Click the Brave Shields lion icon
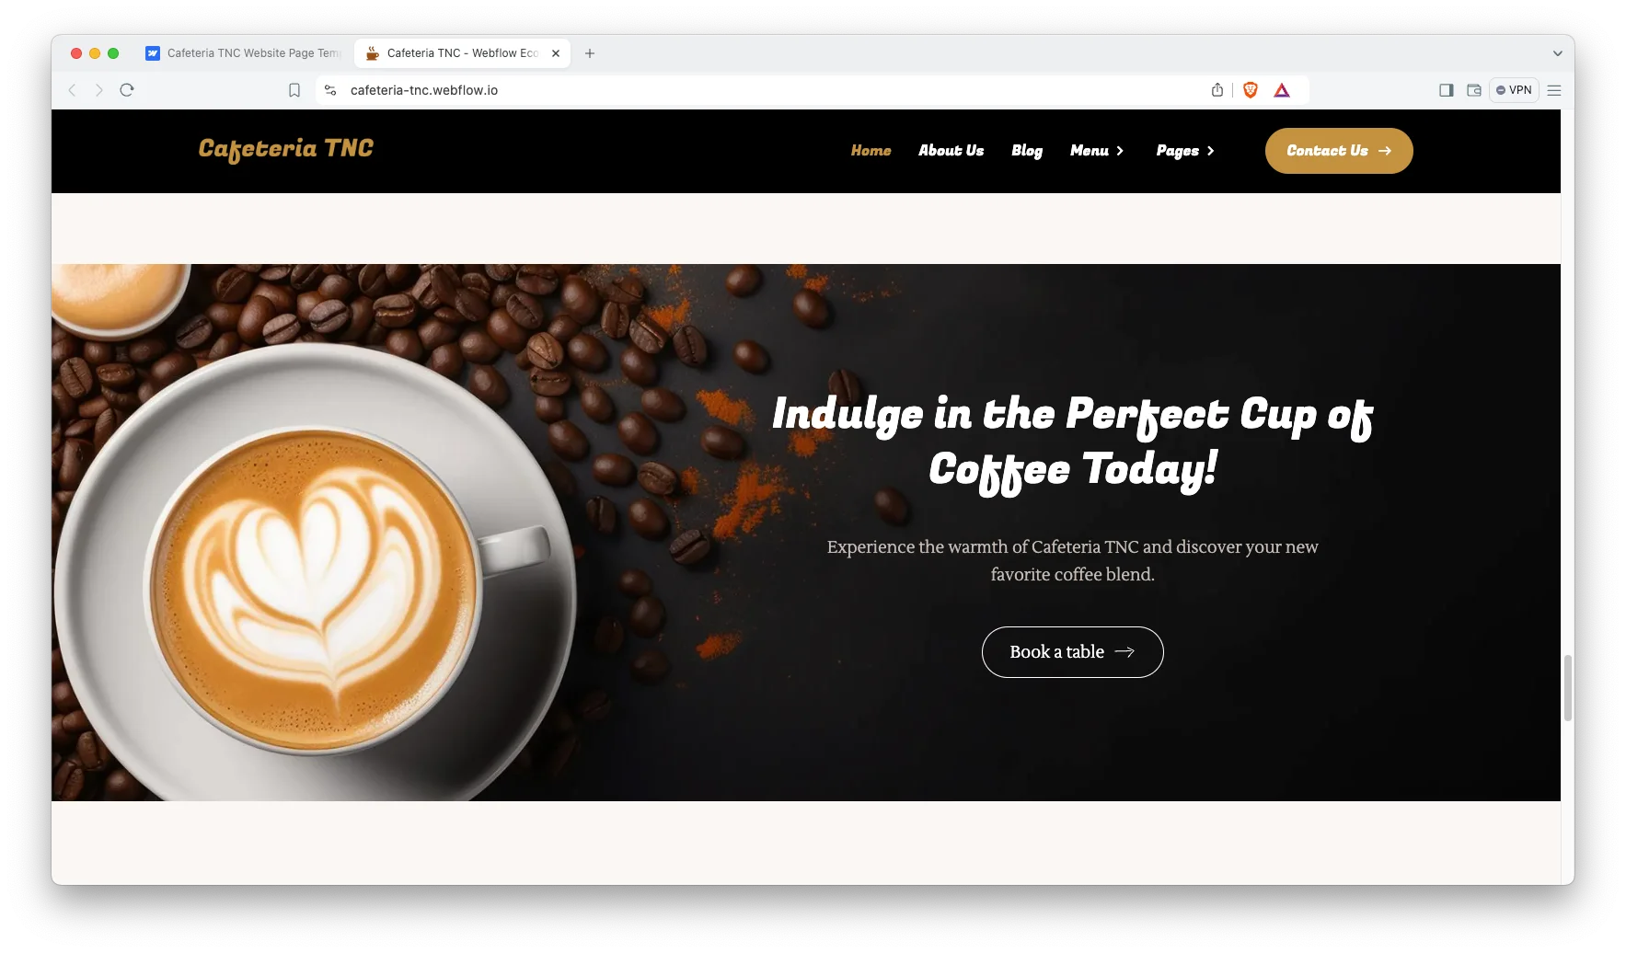 pyautogui.click(x=1251, y=90)
